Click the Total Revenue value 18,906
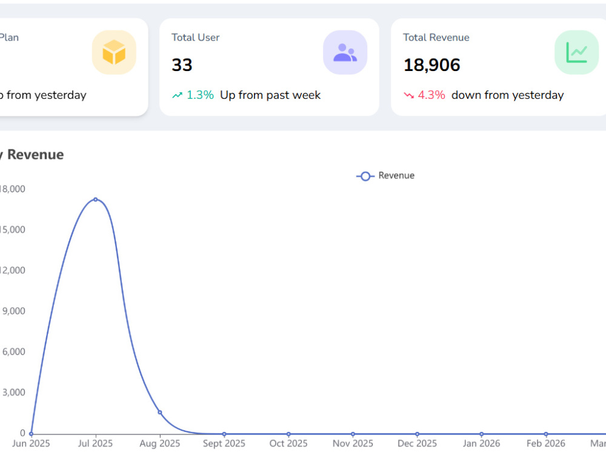 point(431,65)
